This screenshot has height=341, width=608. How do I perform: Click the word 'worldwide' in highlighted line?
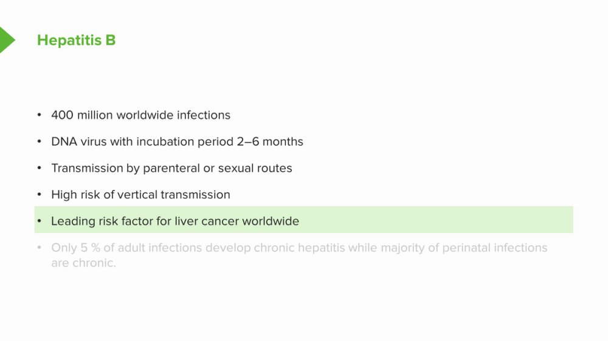[271, 221]
